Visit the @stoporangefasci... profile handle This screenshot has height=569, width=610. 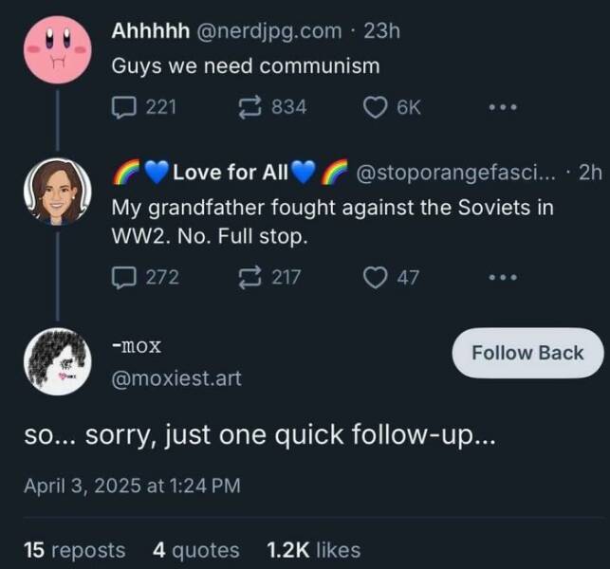pos(458,173)
